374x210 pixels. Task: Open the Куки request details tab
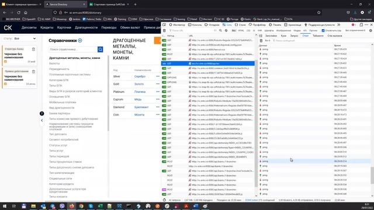point(283,36)
